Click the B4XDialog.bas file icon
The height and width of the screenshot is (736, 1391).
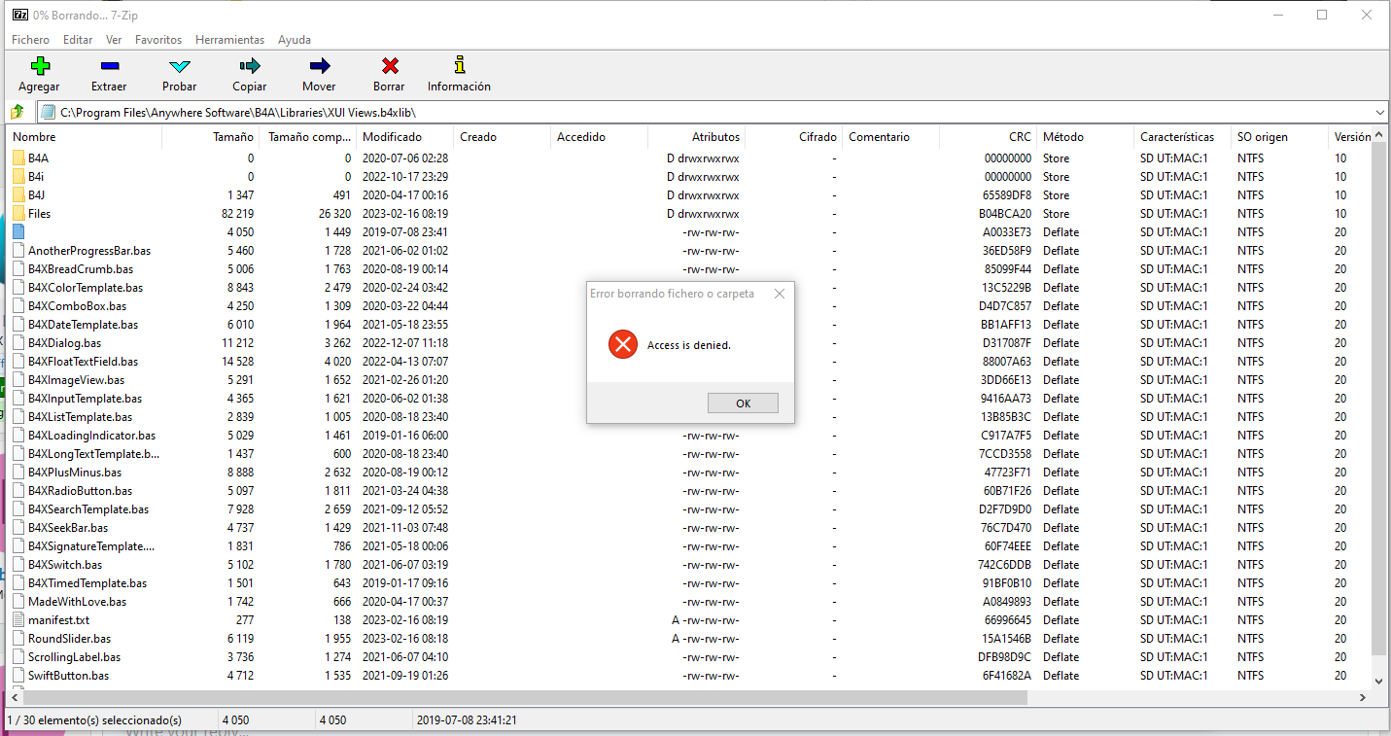click(x=18, y=342)
